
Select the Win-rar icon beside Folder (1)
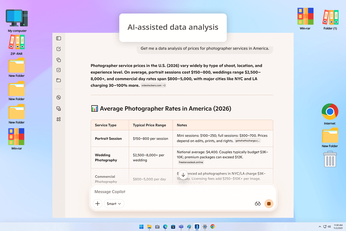click(x=305, y=19)
